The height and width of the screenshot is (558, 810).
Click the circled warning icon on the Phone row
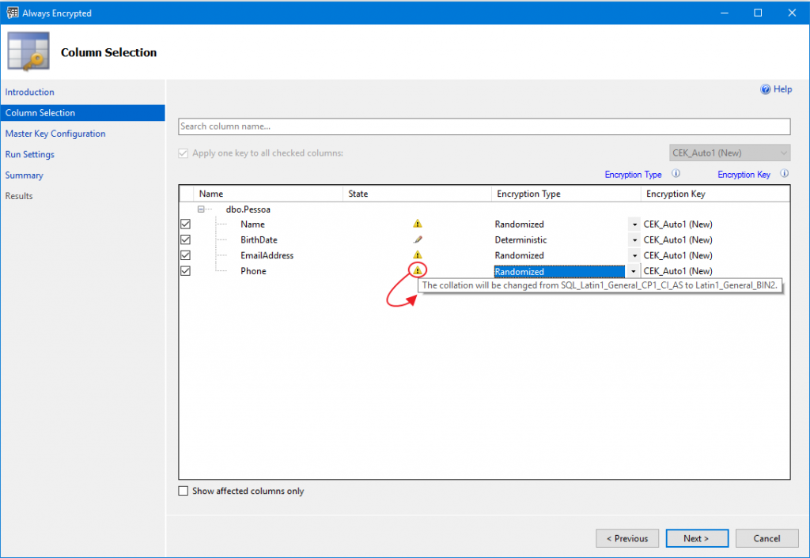418,270
